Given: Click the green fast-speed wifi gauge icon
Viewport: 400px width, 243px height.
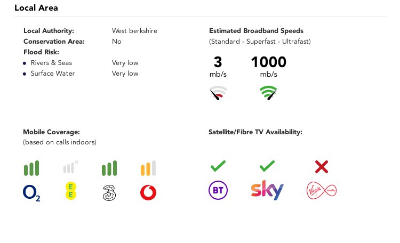Looking at the screenshot, I should coord(268,93).
